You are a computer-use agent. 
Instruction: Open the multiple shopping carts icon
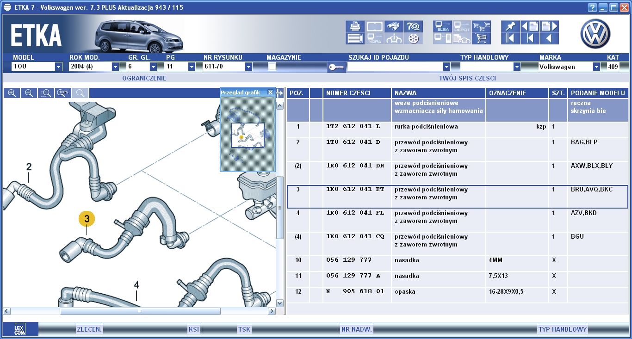(482, 26)
